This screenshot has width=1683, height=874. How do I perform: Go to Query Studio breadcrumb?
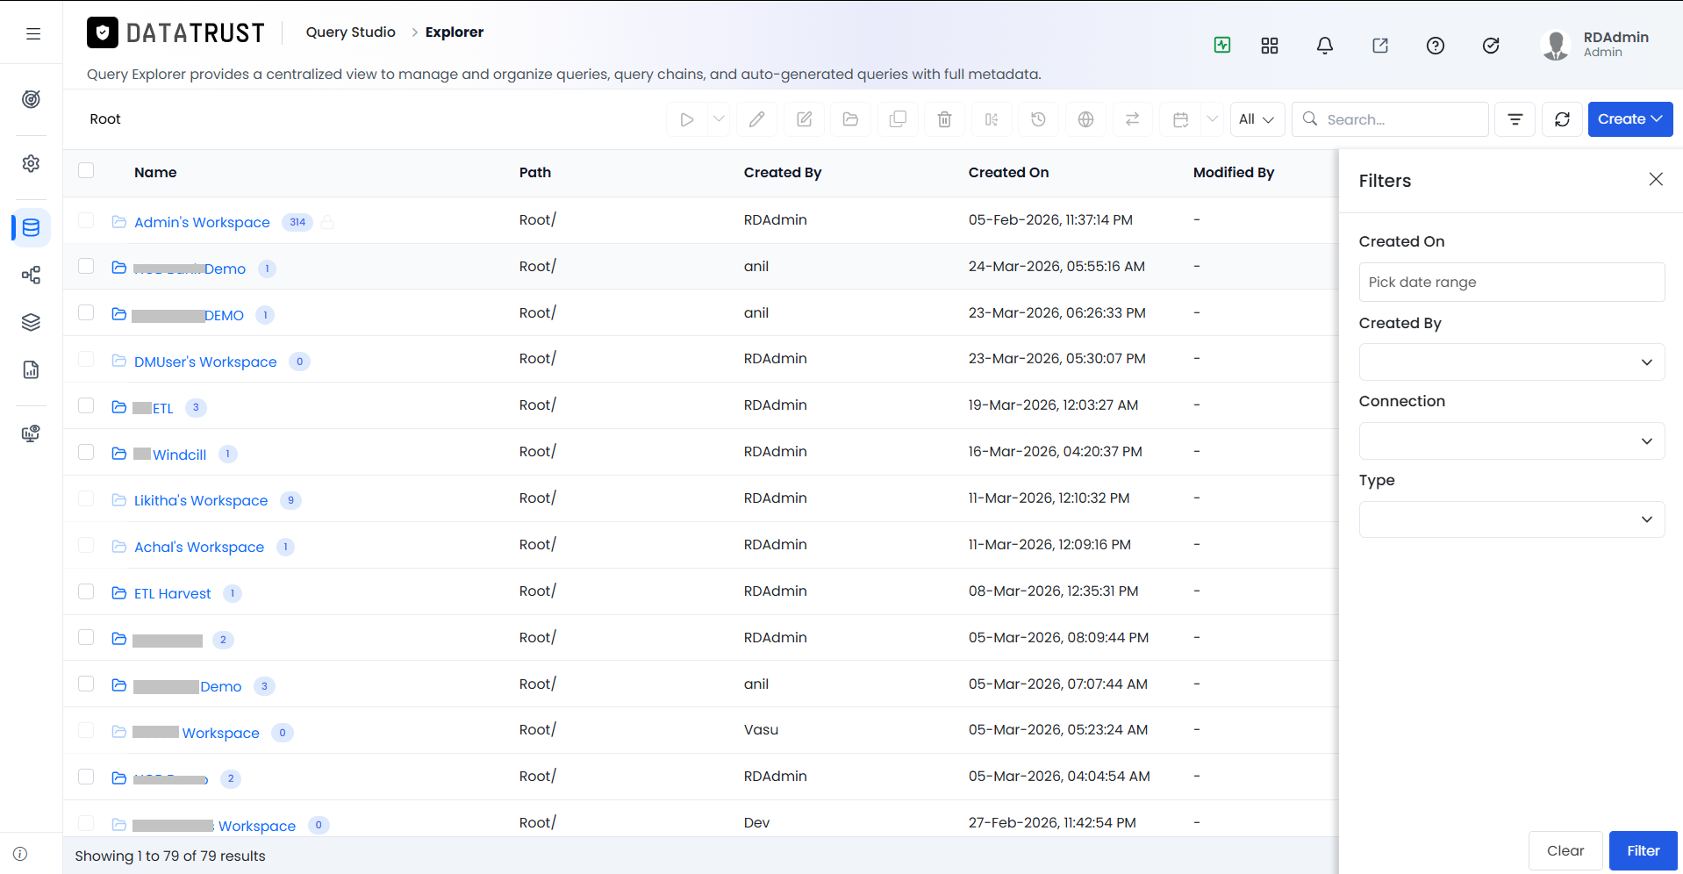click(x=350, y=32)
